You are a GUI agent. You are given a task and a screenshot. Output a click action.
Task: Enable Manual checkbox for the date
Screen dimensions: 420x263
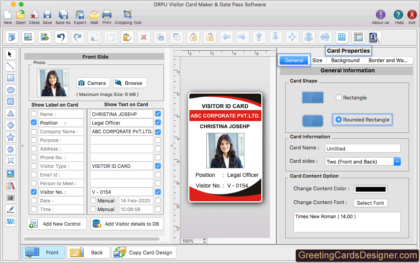(x=93, y=200)
